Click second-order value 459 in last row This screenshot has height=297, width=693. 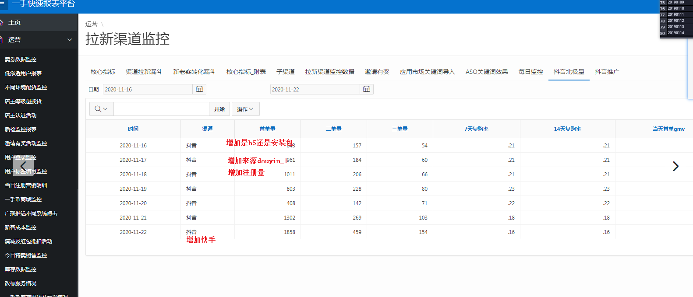pyautogui.click(x=357, y=232)
